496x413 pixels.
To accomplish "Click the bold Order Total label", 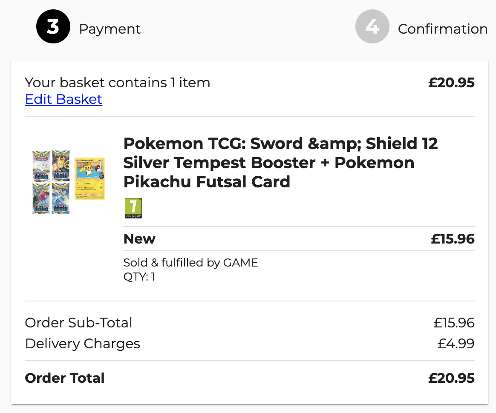I will coord(65,378).
